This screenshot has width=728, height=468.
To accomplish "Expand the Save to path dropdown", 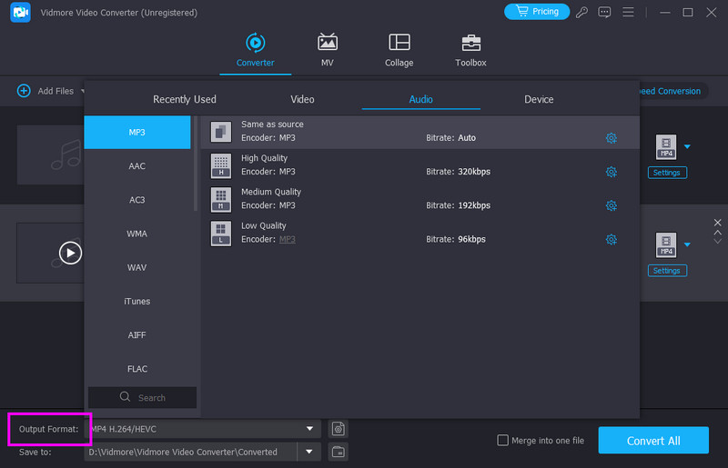I will click(x=311, y=452).
